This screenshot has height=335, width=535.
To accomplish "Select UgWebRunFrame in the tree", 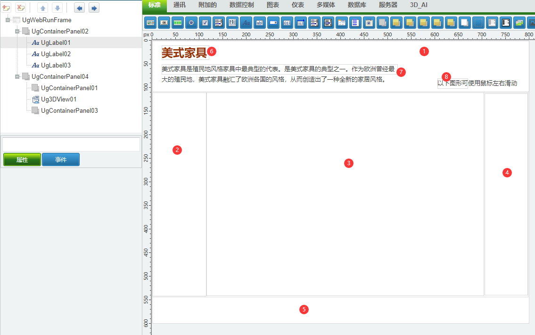I will click(x=47, y=20).
